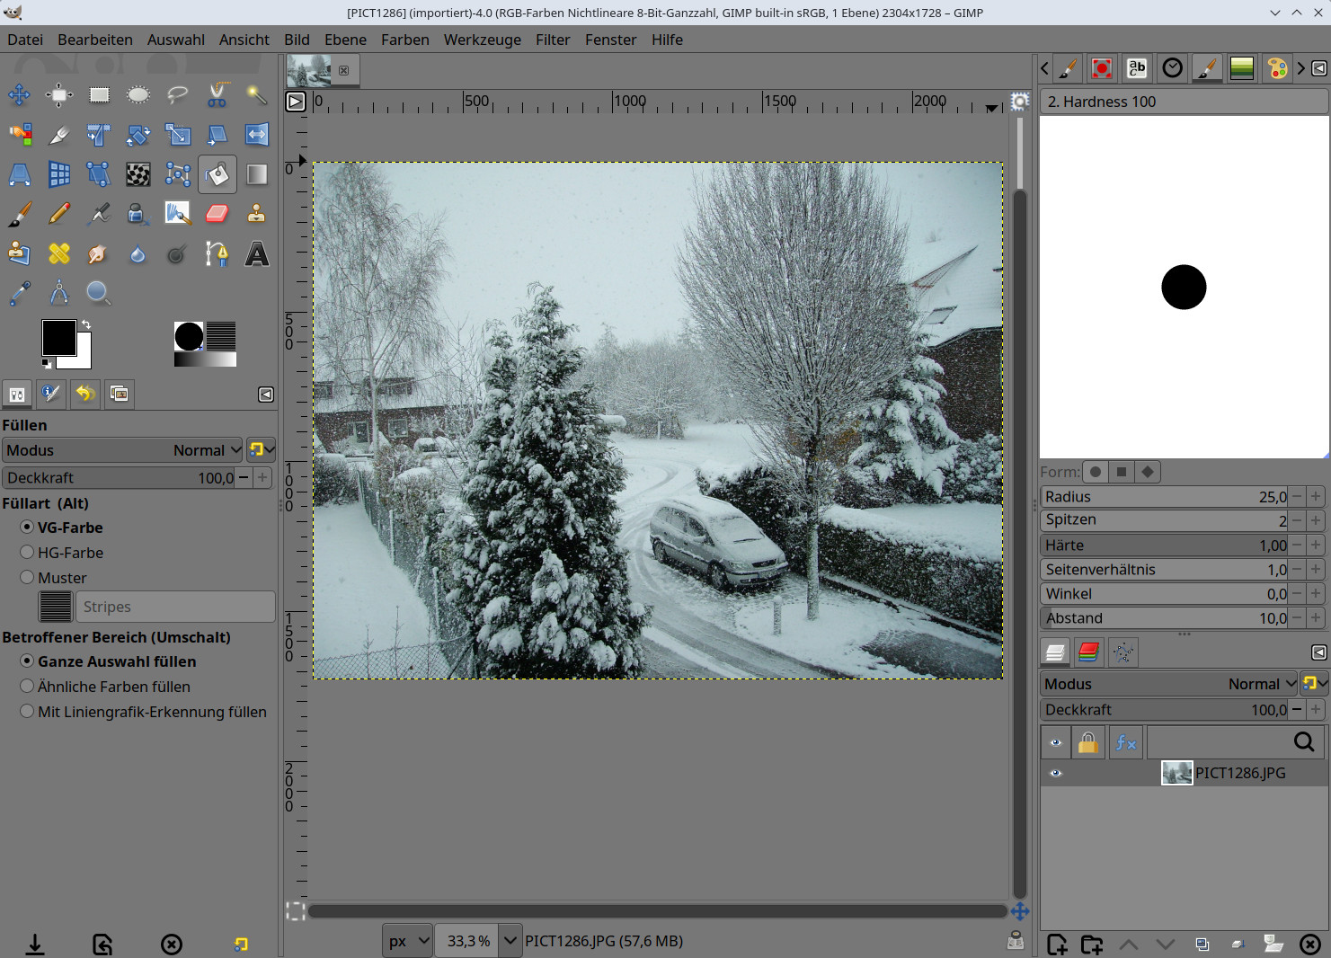The height and width of the screenshot is (958, 1331).
Task: Select the Free Select lasso tool
Action: tap(178, 94)
